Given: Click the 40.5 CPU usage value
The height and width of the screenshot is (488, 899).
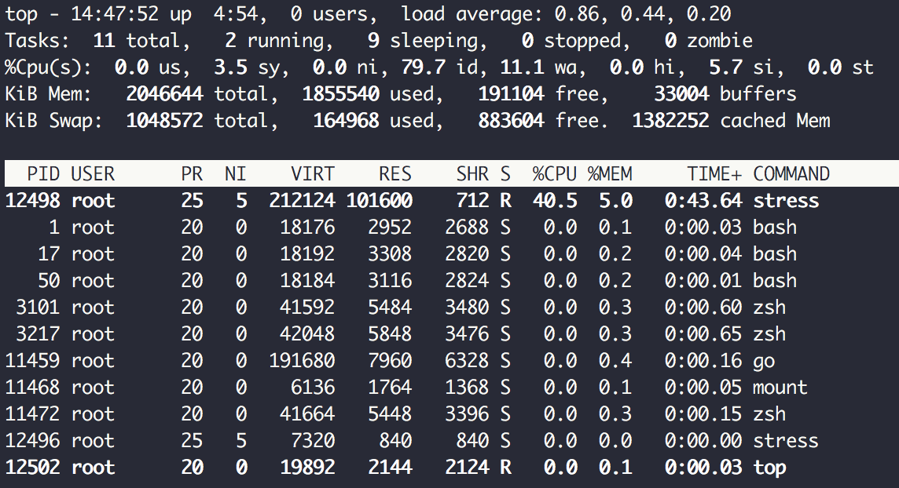Looking at the screenshot, I should click(555, 201).
